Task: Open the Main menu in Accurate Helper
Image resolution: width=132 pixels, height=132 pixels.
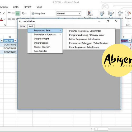Action: [x=23, y=26]
